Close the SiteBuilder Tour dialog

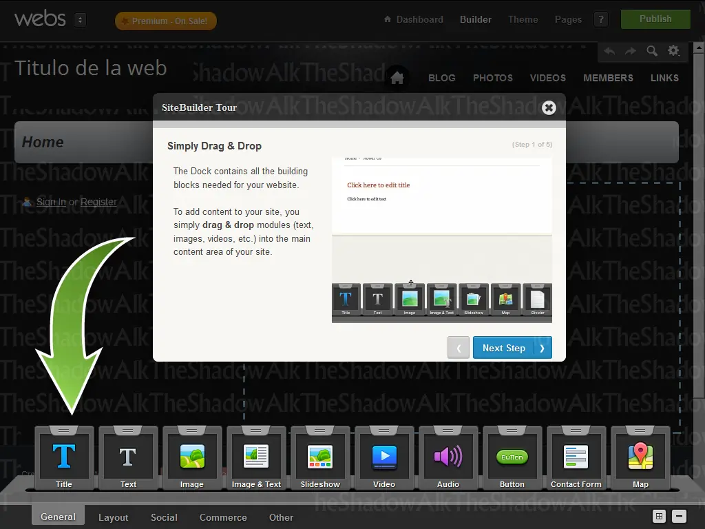[x=549, y=107]
